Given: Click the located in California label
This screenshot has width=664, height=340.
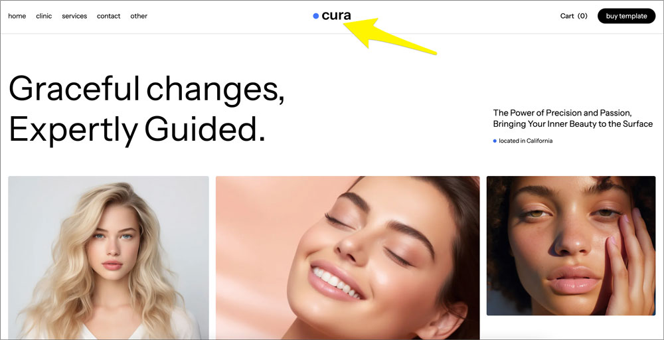Looking at the screenshot, I should point(525,141).
